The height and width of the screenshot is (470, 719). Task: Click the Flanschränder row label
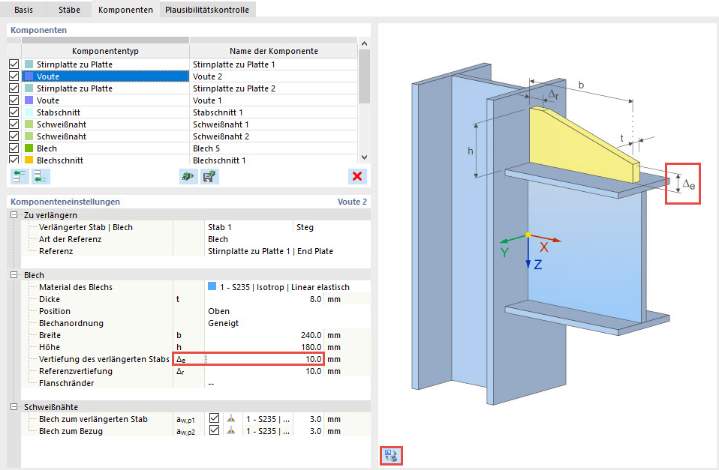click(x=67, y=383)
